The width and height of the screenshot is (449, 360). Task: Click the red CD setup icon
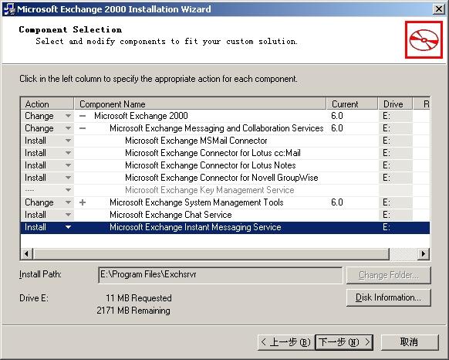click(x=424, y=40)
